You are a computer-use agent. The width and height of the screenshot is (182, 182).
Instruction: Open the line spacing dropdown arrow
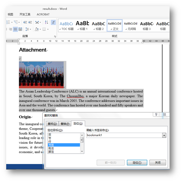tap(30, 29)
